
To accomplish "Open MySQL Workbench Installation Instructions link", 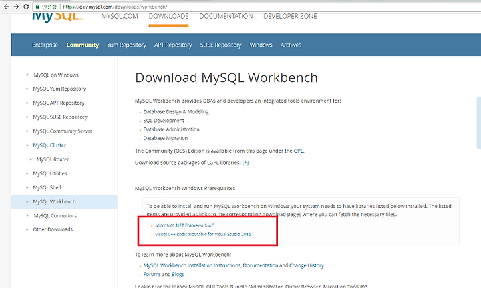I will (x=192, y=265).
